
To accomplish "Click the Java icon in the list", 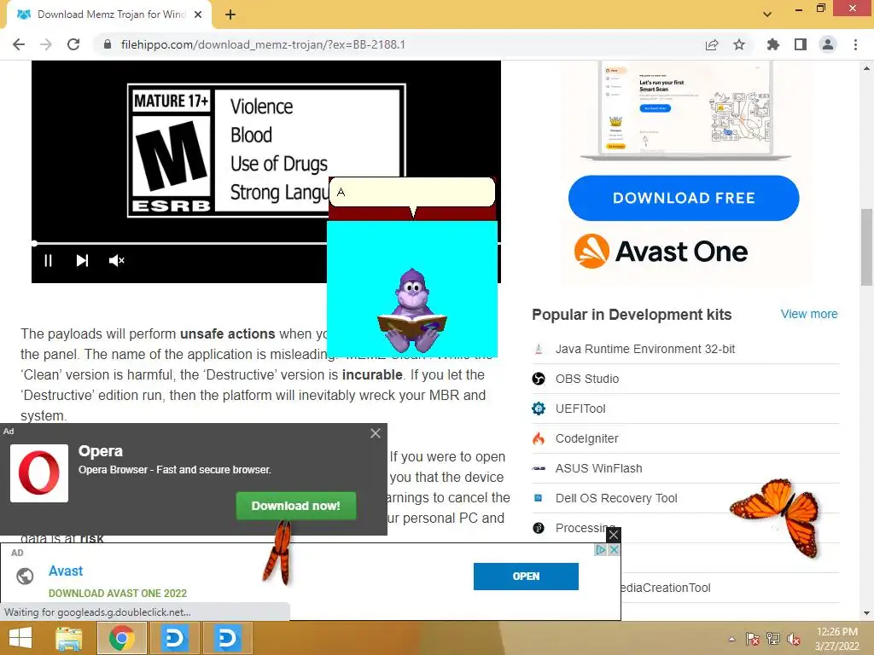I will coord(539,349).
